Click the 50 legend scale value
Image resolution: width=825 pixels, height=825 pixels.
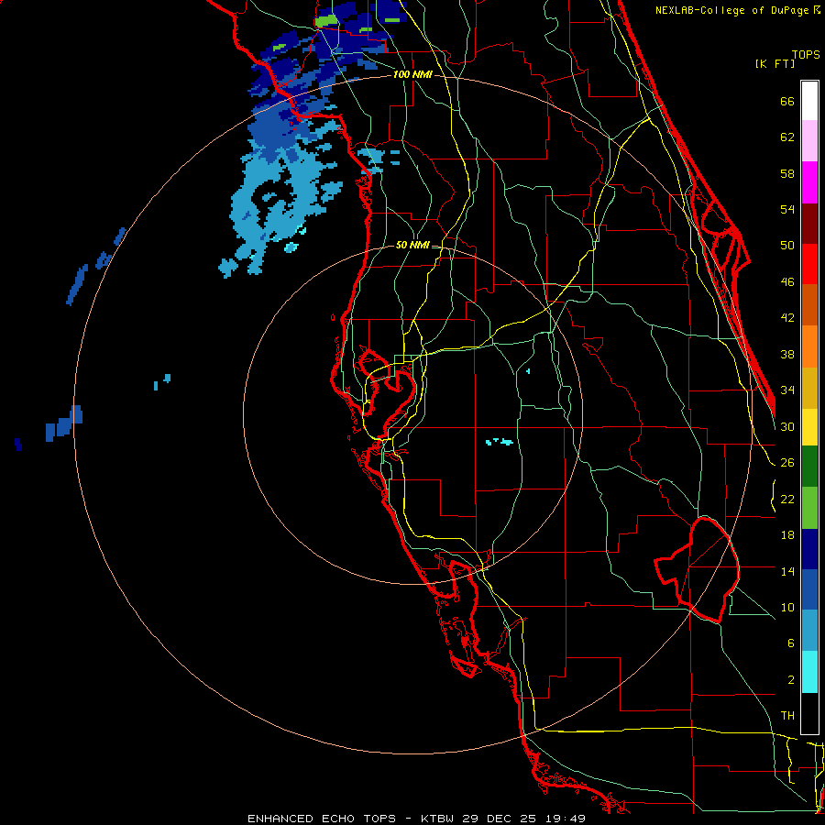787,246
